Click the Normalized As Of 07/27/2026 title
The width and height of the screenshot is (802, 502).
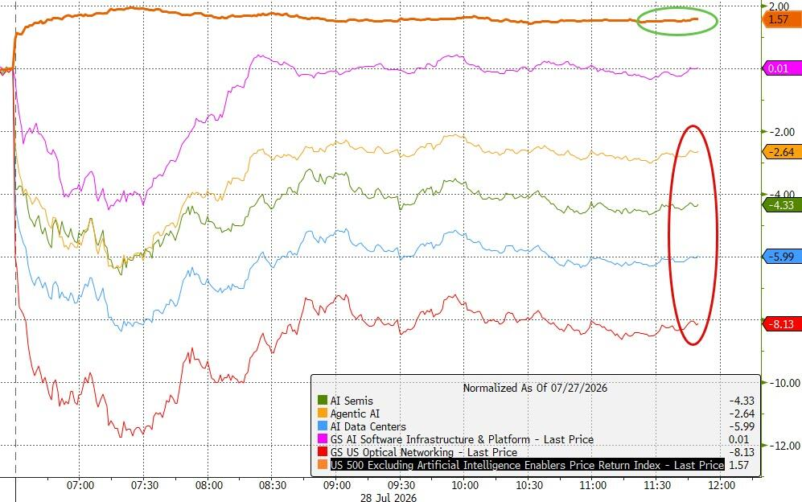coord(535,388)
